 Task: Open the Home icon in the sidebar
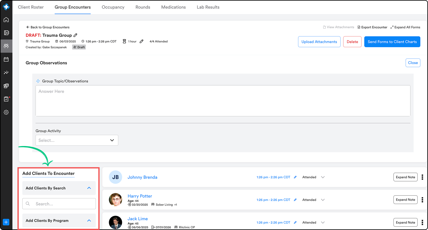click(x=6, y=20)
